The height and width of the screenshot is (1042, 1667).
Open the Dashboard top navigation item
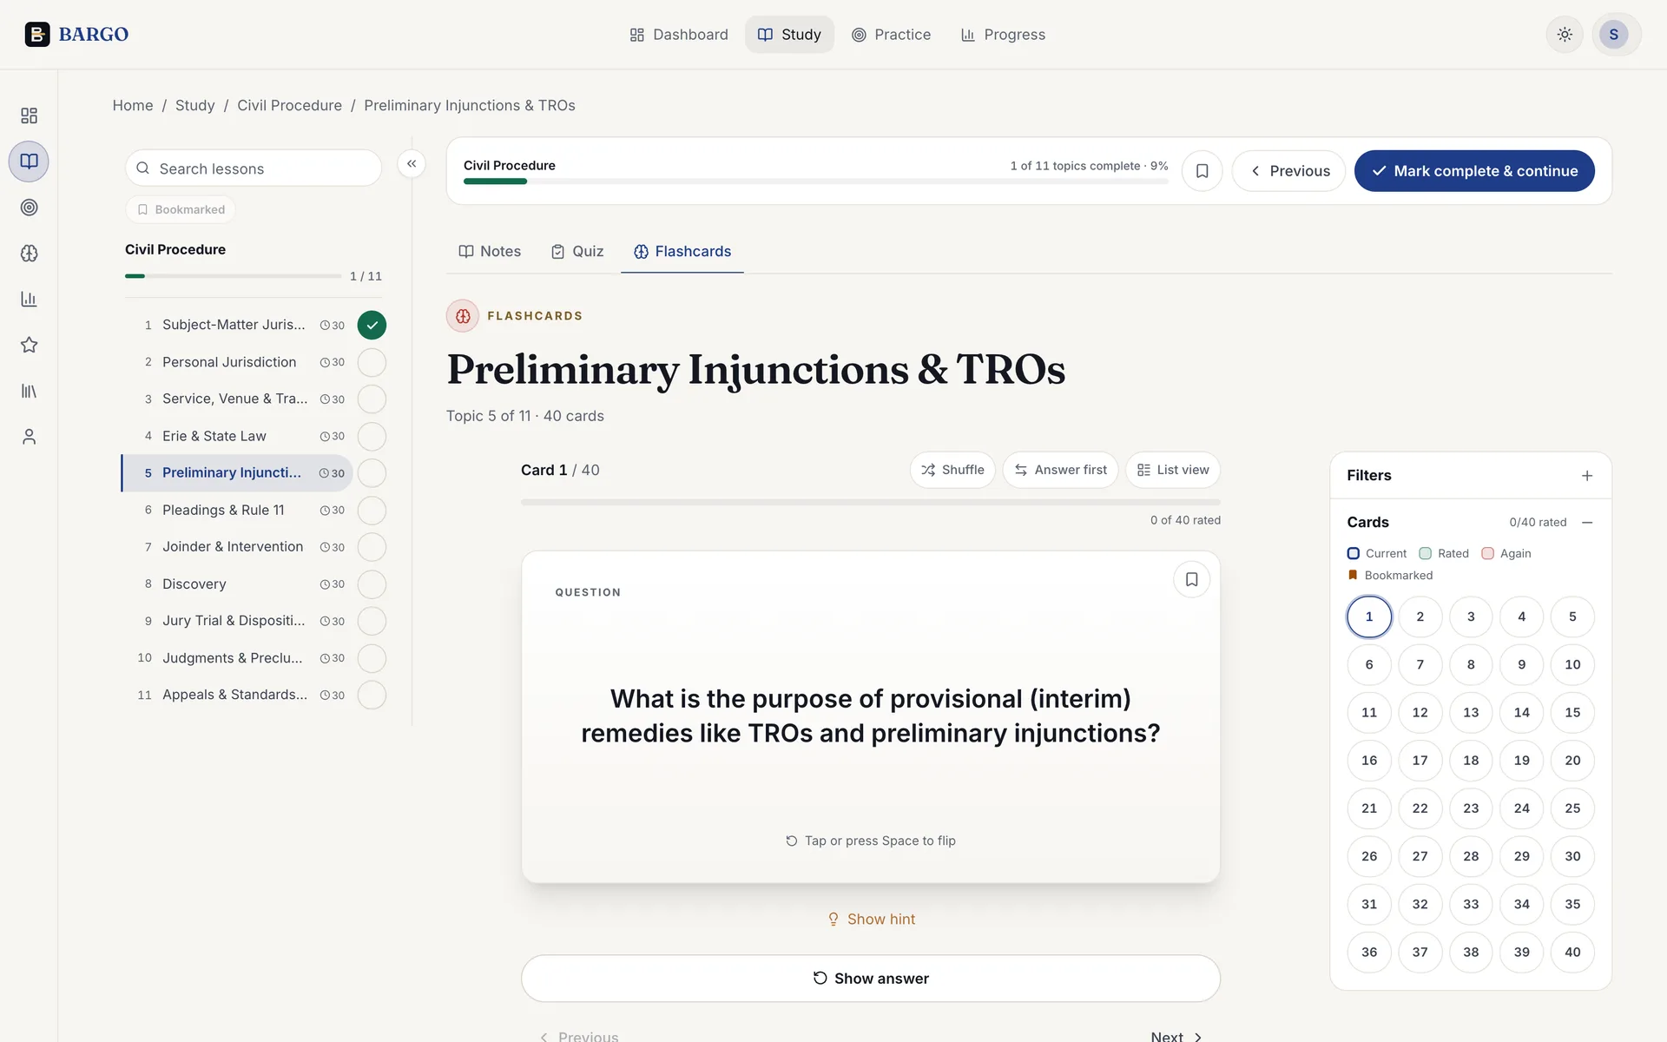point(679,35)
